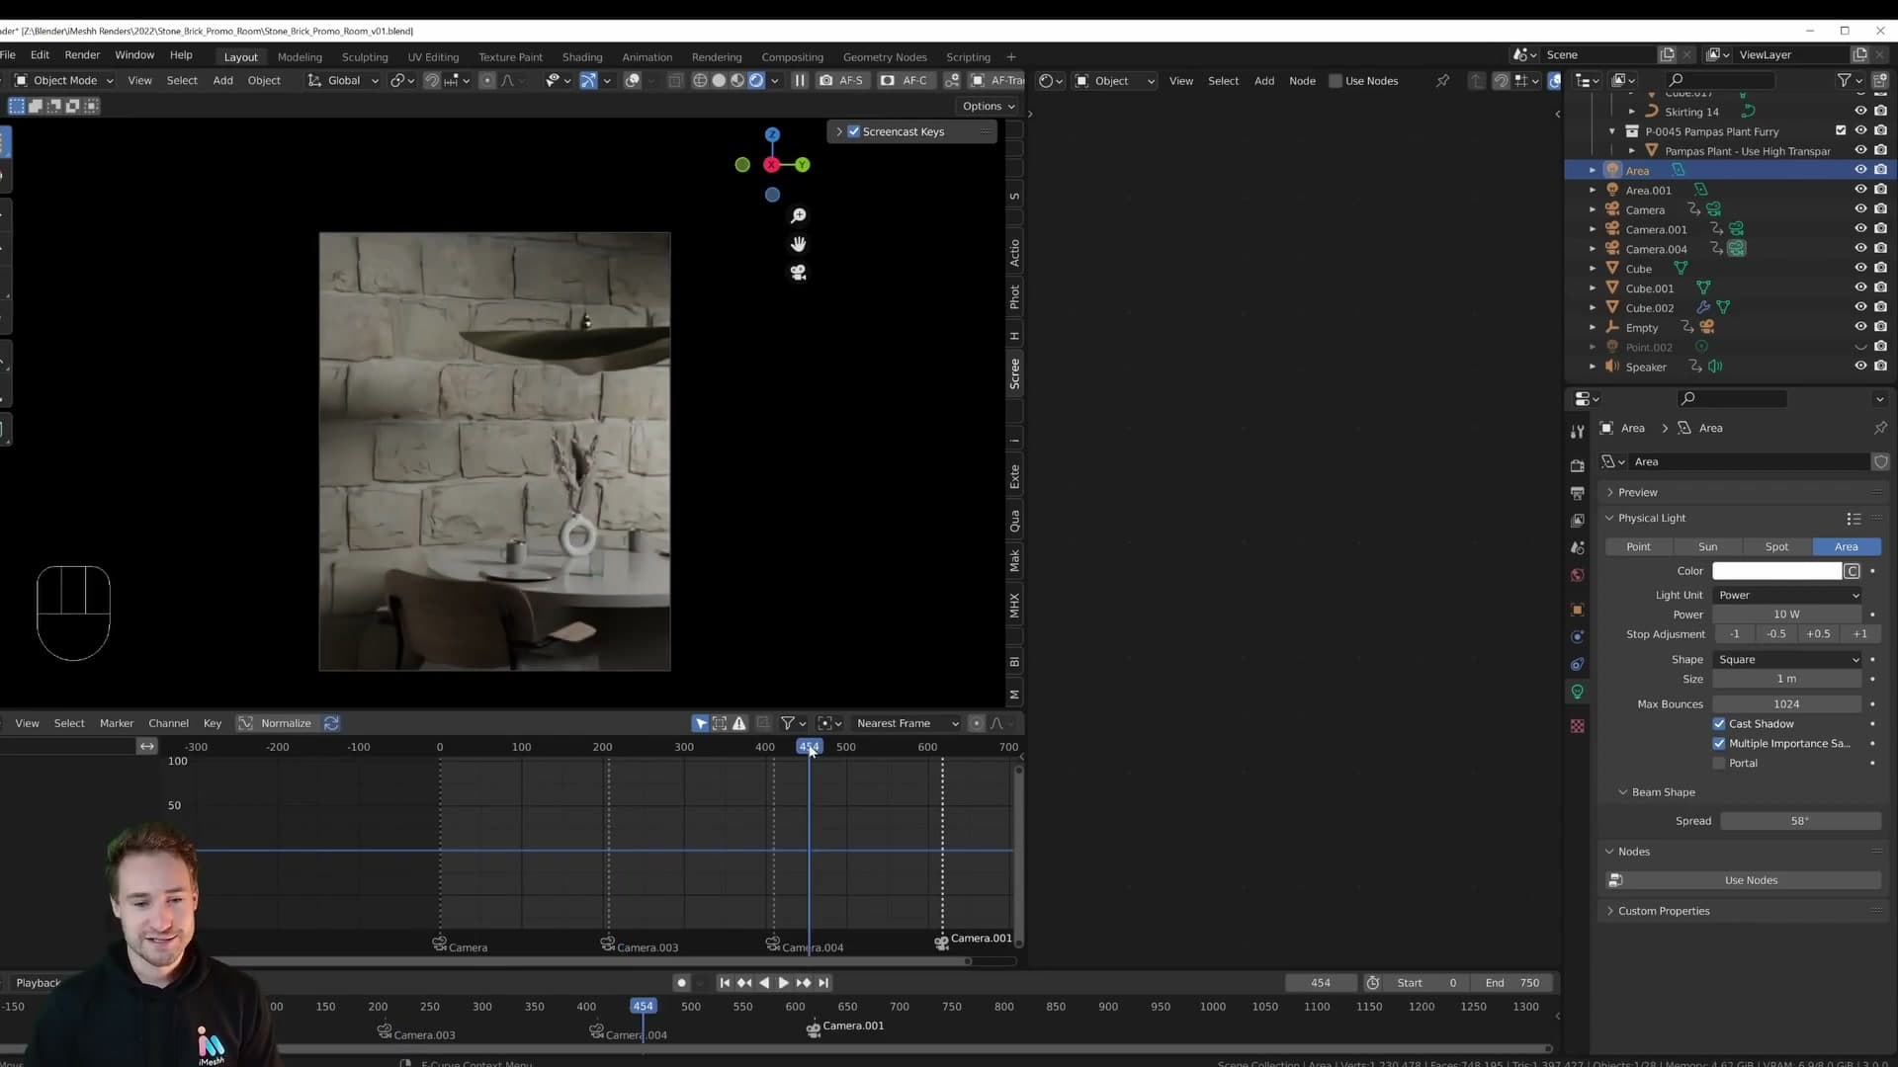The height and width of the screenshot is (1067, 1898).
Task: Click the white light Color swatch
Action: point(1776,571)
